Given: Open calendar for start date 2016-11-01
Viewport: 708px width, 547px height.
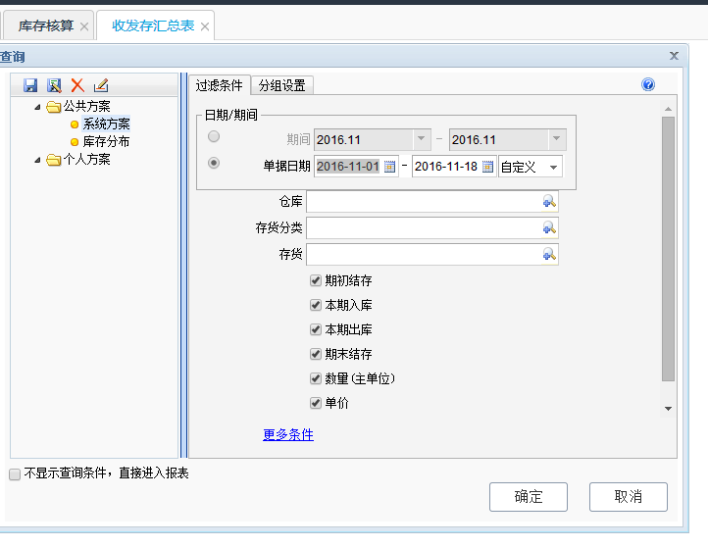Looking at the screenshot, I should [x=389, y=167].
